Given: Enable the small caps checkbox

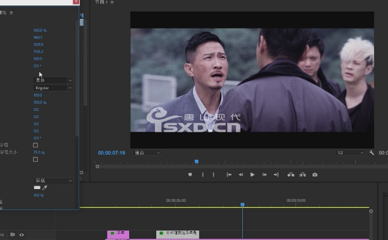Looking at the screenshot, I should (x=35, y=145).
